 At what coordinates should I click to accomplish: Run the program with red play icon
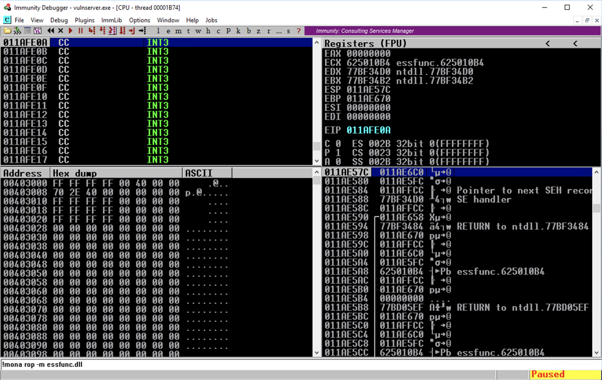point(71,31)
